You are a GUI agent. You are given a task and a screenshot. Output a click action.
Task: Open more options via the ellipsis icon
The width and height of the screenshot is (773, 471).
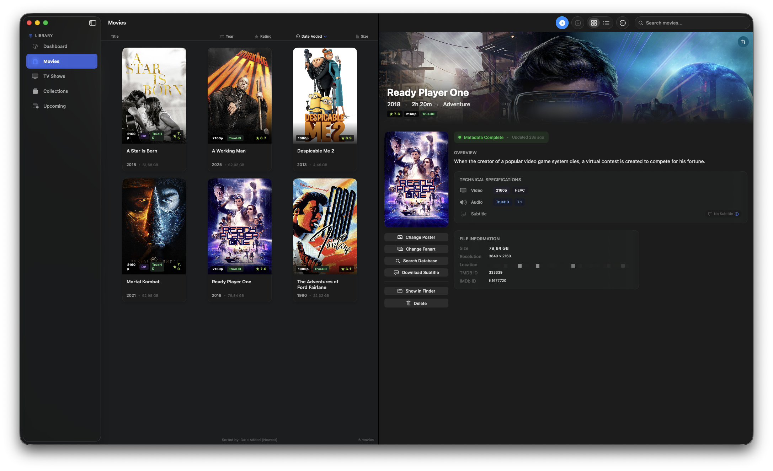(x=623, y=22)
